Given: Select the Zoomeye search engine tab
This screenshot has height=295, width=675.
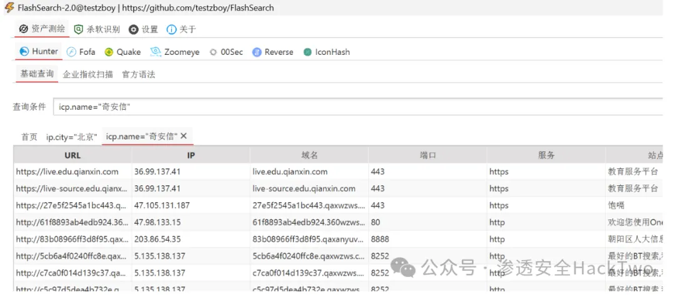Looking at the screenshot, I should pos(175,52).
